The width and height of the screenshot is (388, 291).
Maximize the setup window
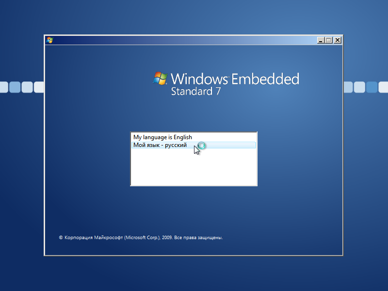pyautogui.click(x=329, y=40)
